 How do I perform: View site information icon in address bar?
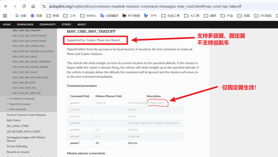[44, 6]
